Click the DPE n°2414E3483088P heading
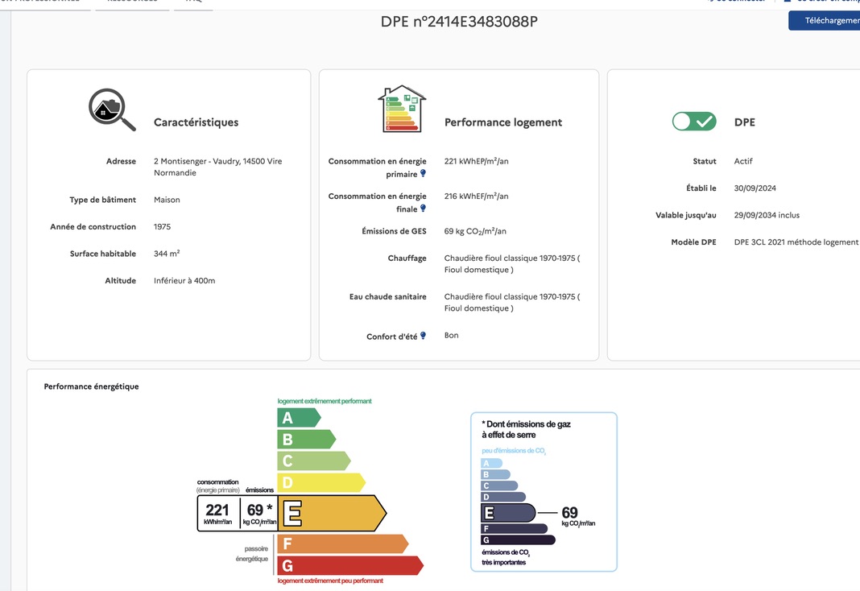The image size is (860, 591). coord(459,22)
